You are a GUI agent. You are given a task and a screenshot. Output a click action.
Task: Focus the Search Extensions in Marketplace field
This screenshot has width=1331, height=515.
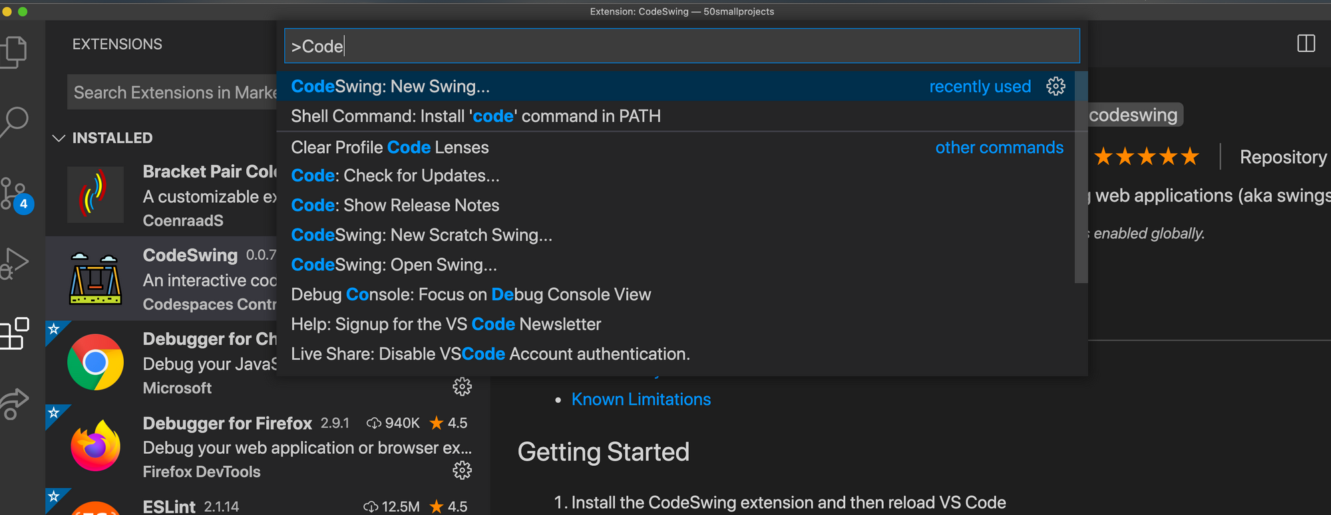pos(173,92)
